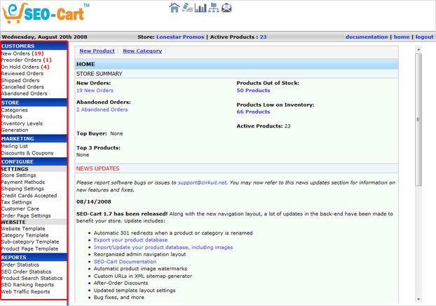This screenshot has width=436, height=306.
Task: Click the SEO-Cart logo
Action: pyautogui.click(x=46, y=13)
